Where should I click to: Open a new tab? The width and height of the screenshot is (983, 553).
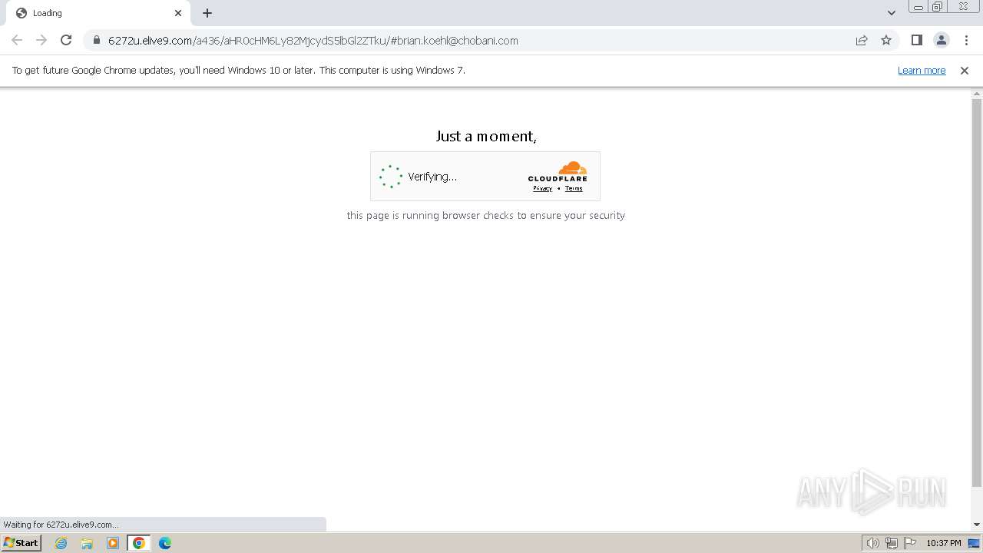207,13
